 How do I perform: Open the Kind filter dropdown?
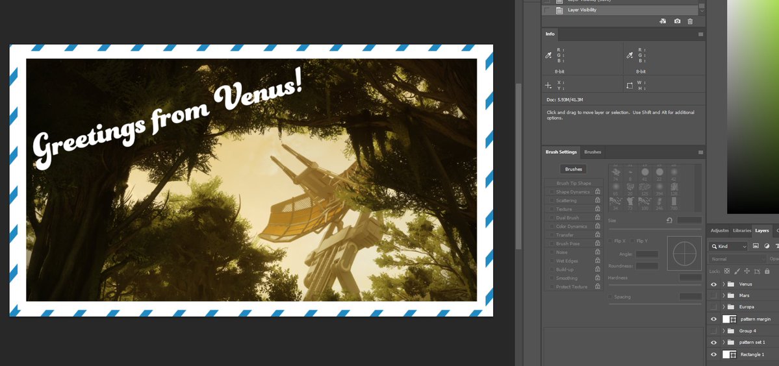[729, 247]
